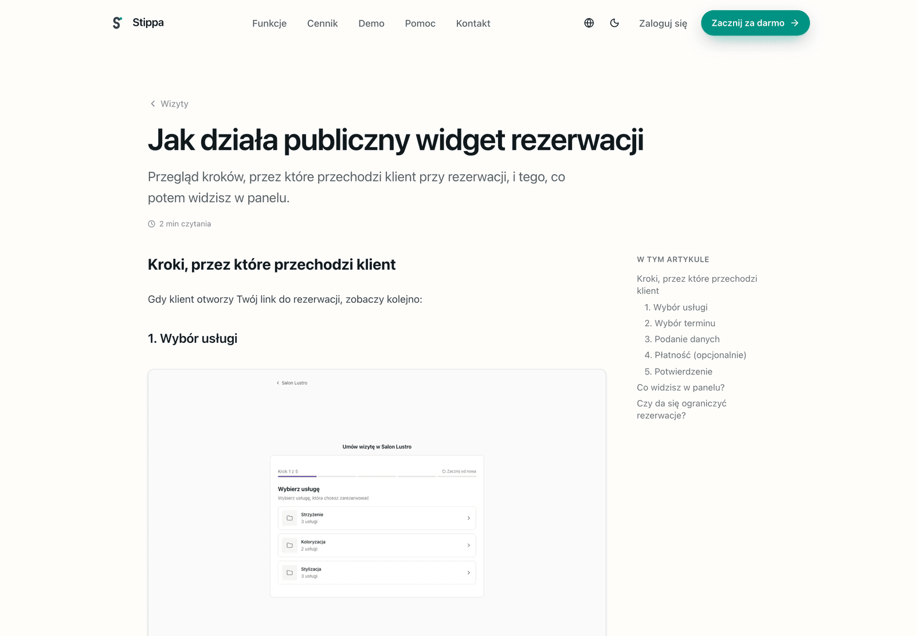This screenshot has height=636, width=917.
Task: Click the 'Wybierz usługę' widget heading
Action: pyautogui.click(x=299, y=489)
